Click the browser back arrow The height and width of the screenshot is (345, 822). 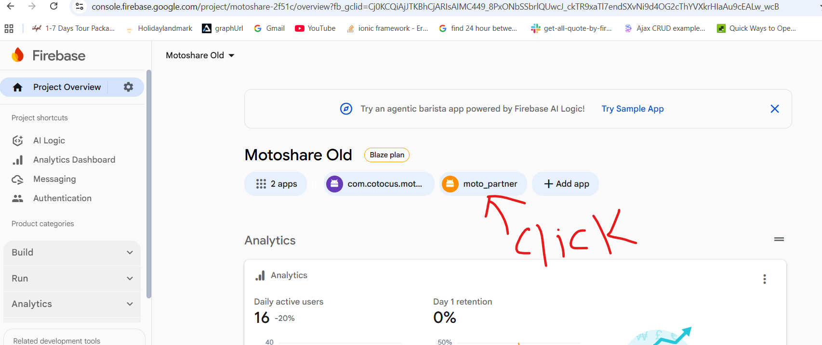(x=10, y=6)
